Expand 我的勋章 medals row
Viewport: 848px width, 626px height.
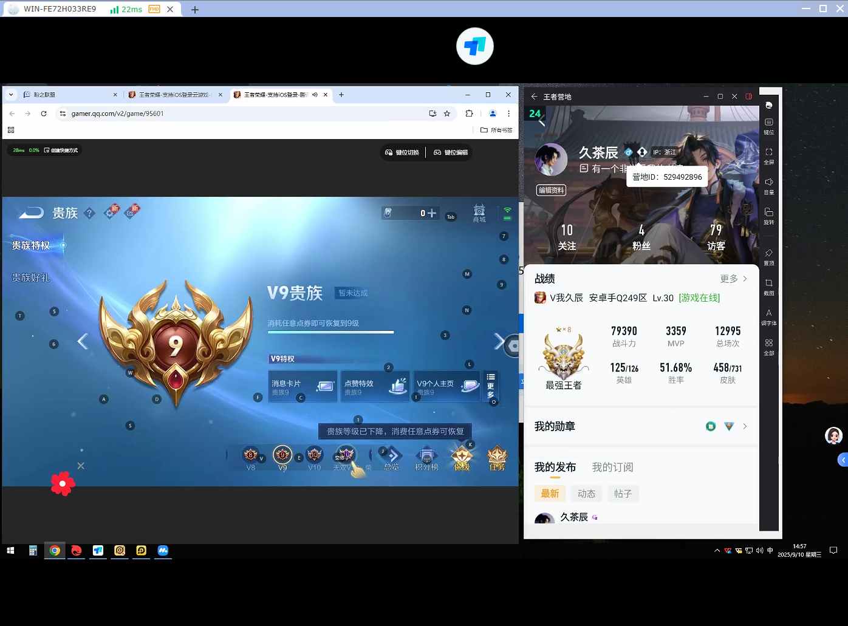641,426
